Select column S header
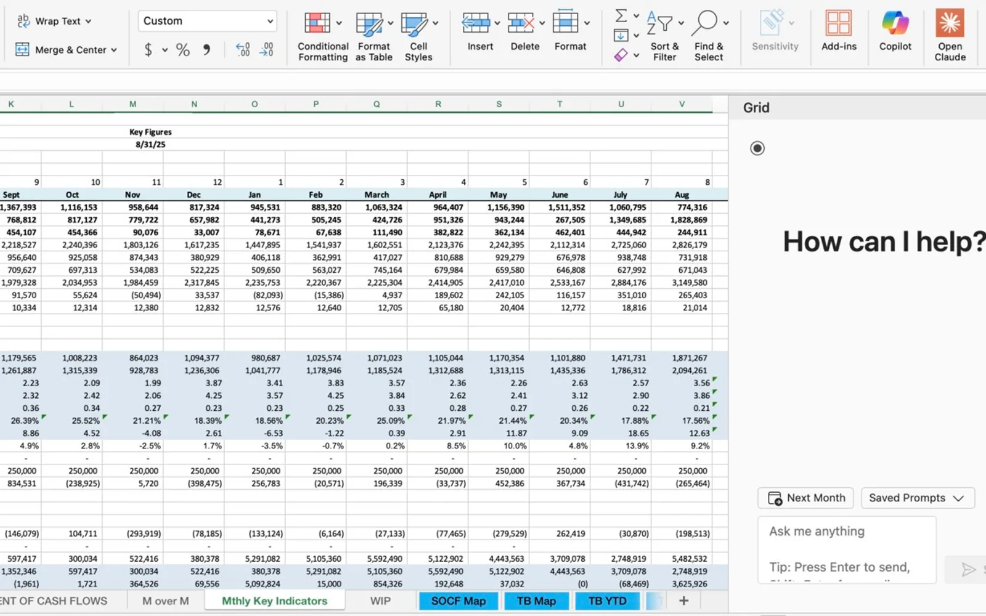The height and width of the screenshot is (616, 986). pyautogui.click(x=499, y=104)
